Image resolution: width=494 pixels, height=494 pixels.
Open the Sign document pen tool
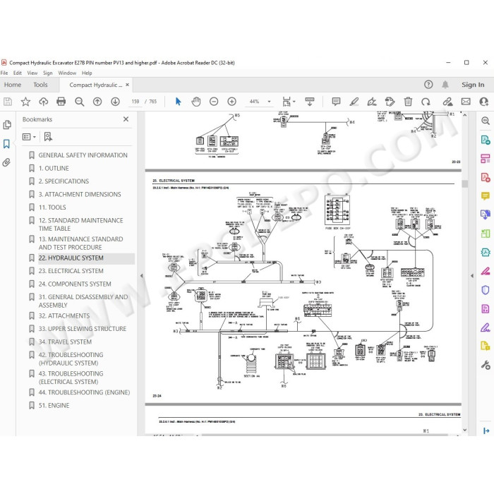click(x=372, y=102)
